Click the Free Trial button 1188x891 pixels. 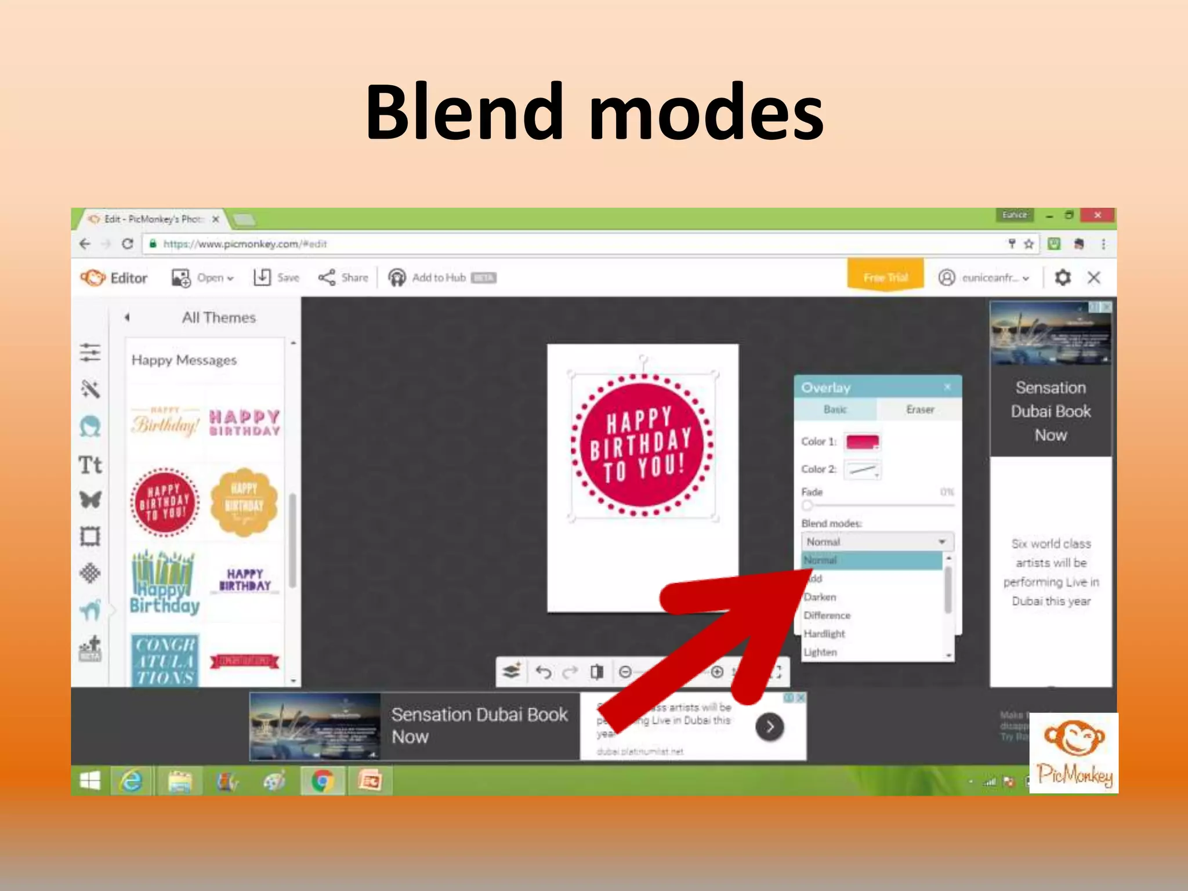(885, 276)
